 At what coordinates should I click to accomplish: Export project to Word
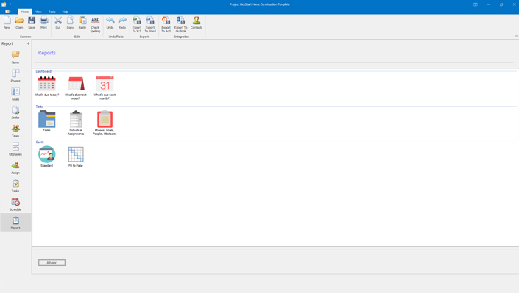point(150,24)
